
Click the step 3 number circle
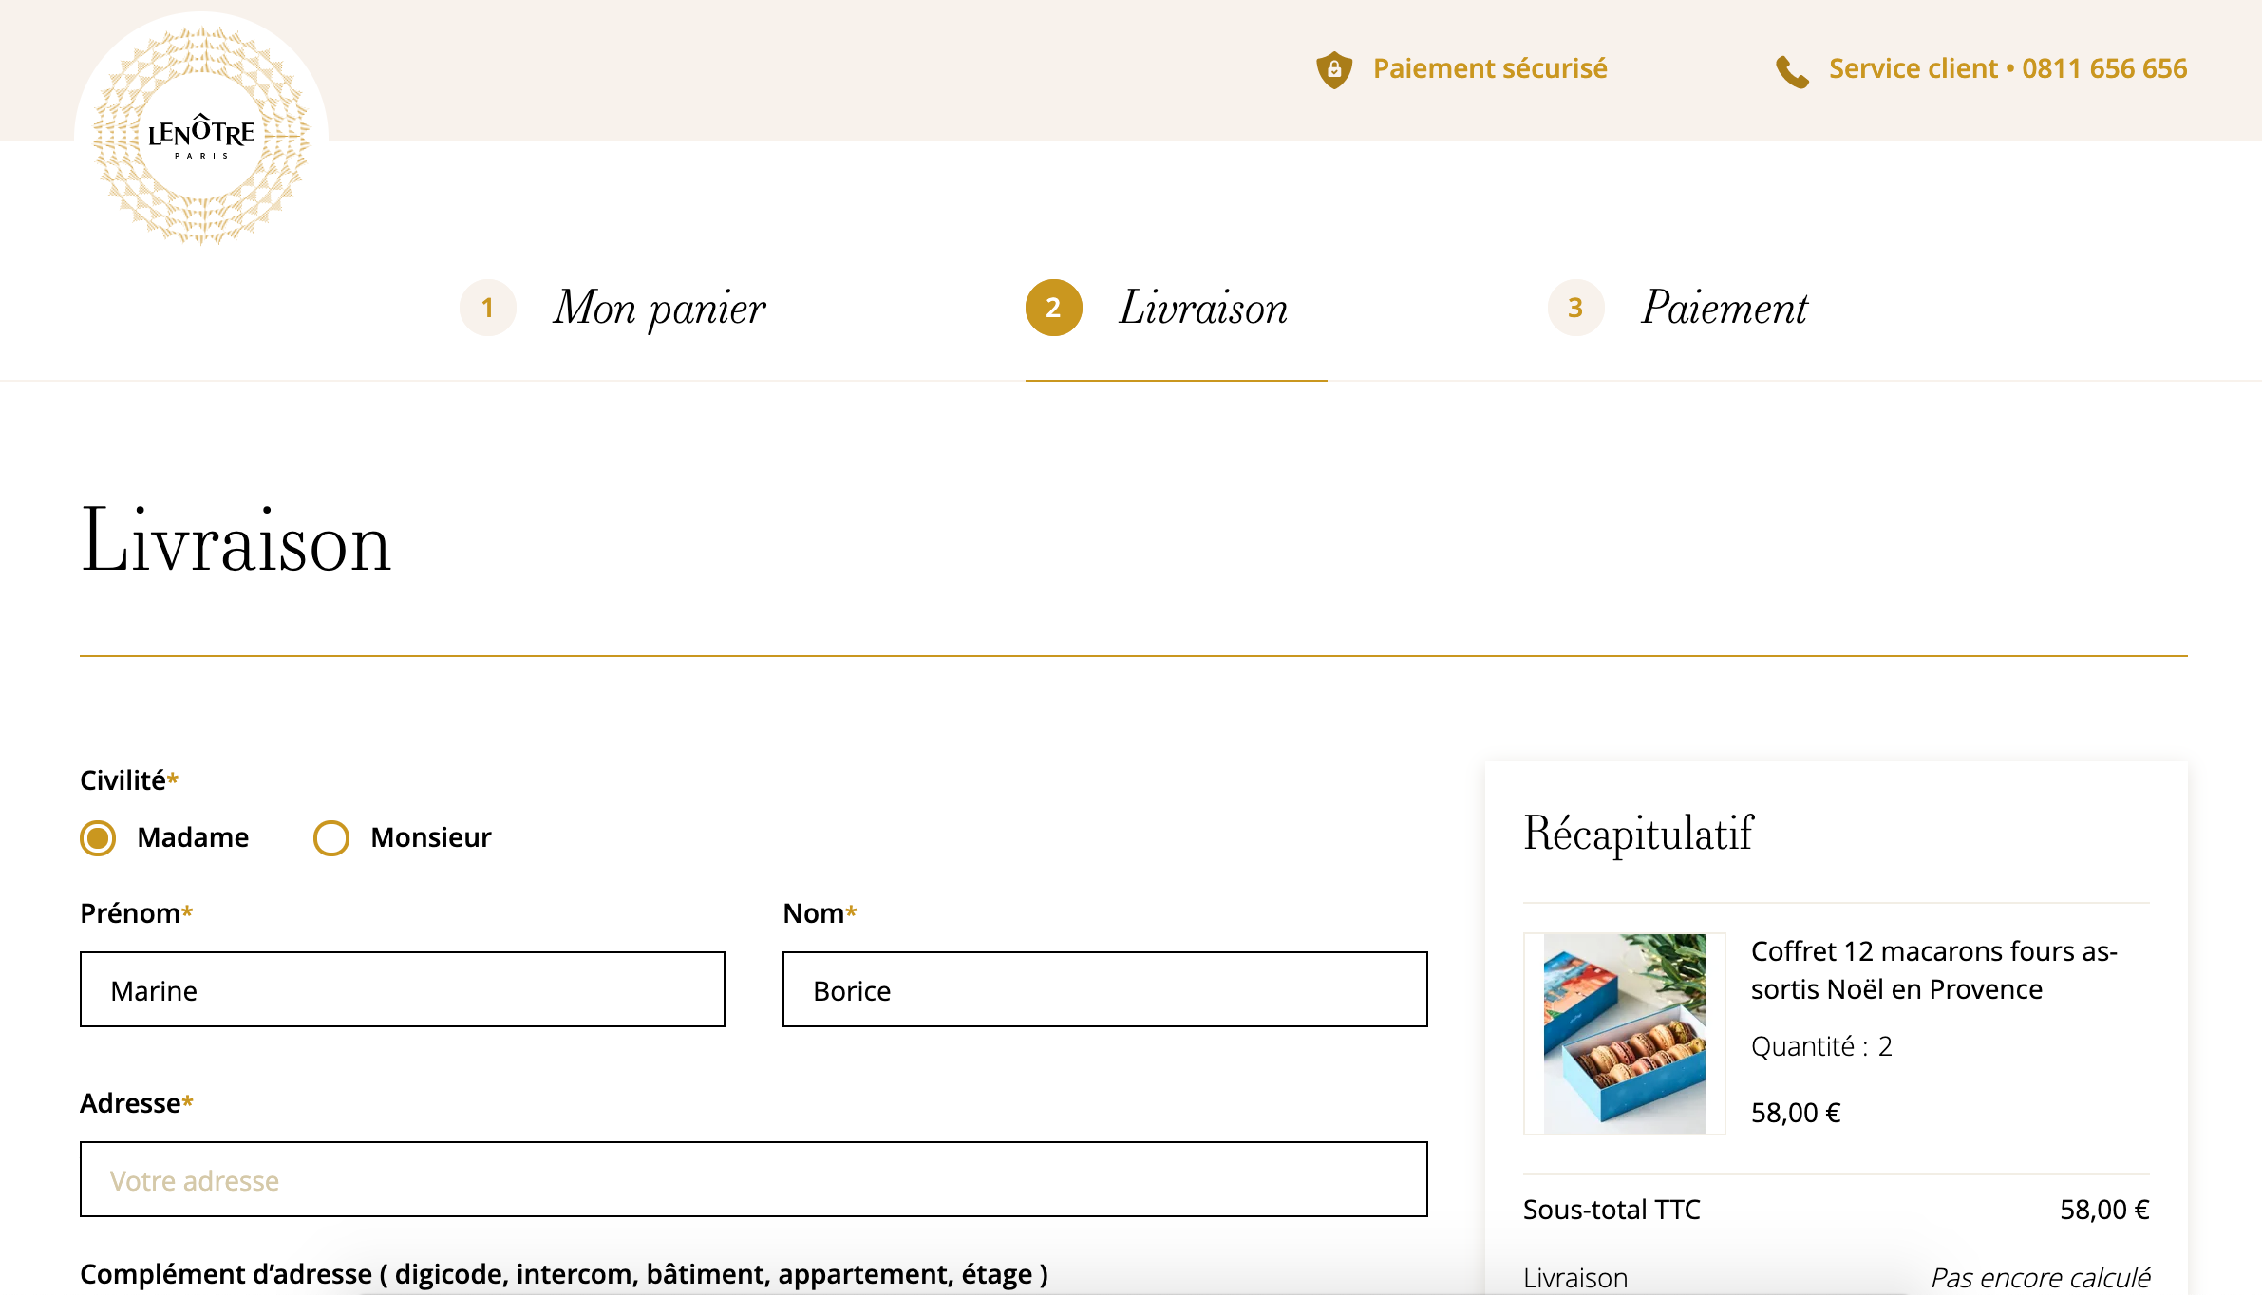1576,308
